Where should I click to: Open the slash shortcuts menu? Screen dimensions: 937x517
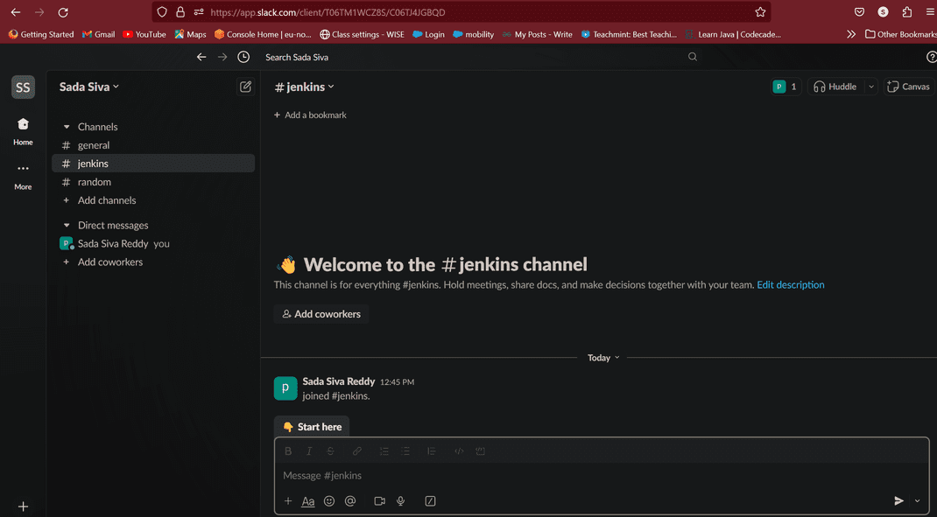pos(430,501)
